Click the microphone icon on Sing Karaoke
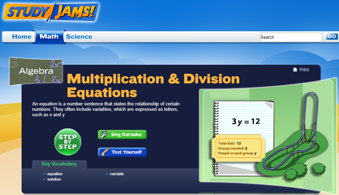 pos(104,135)
